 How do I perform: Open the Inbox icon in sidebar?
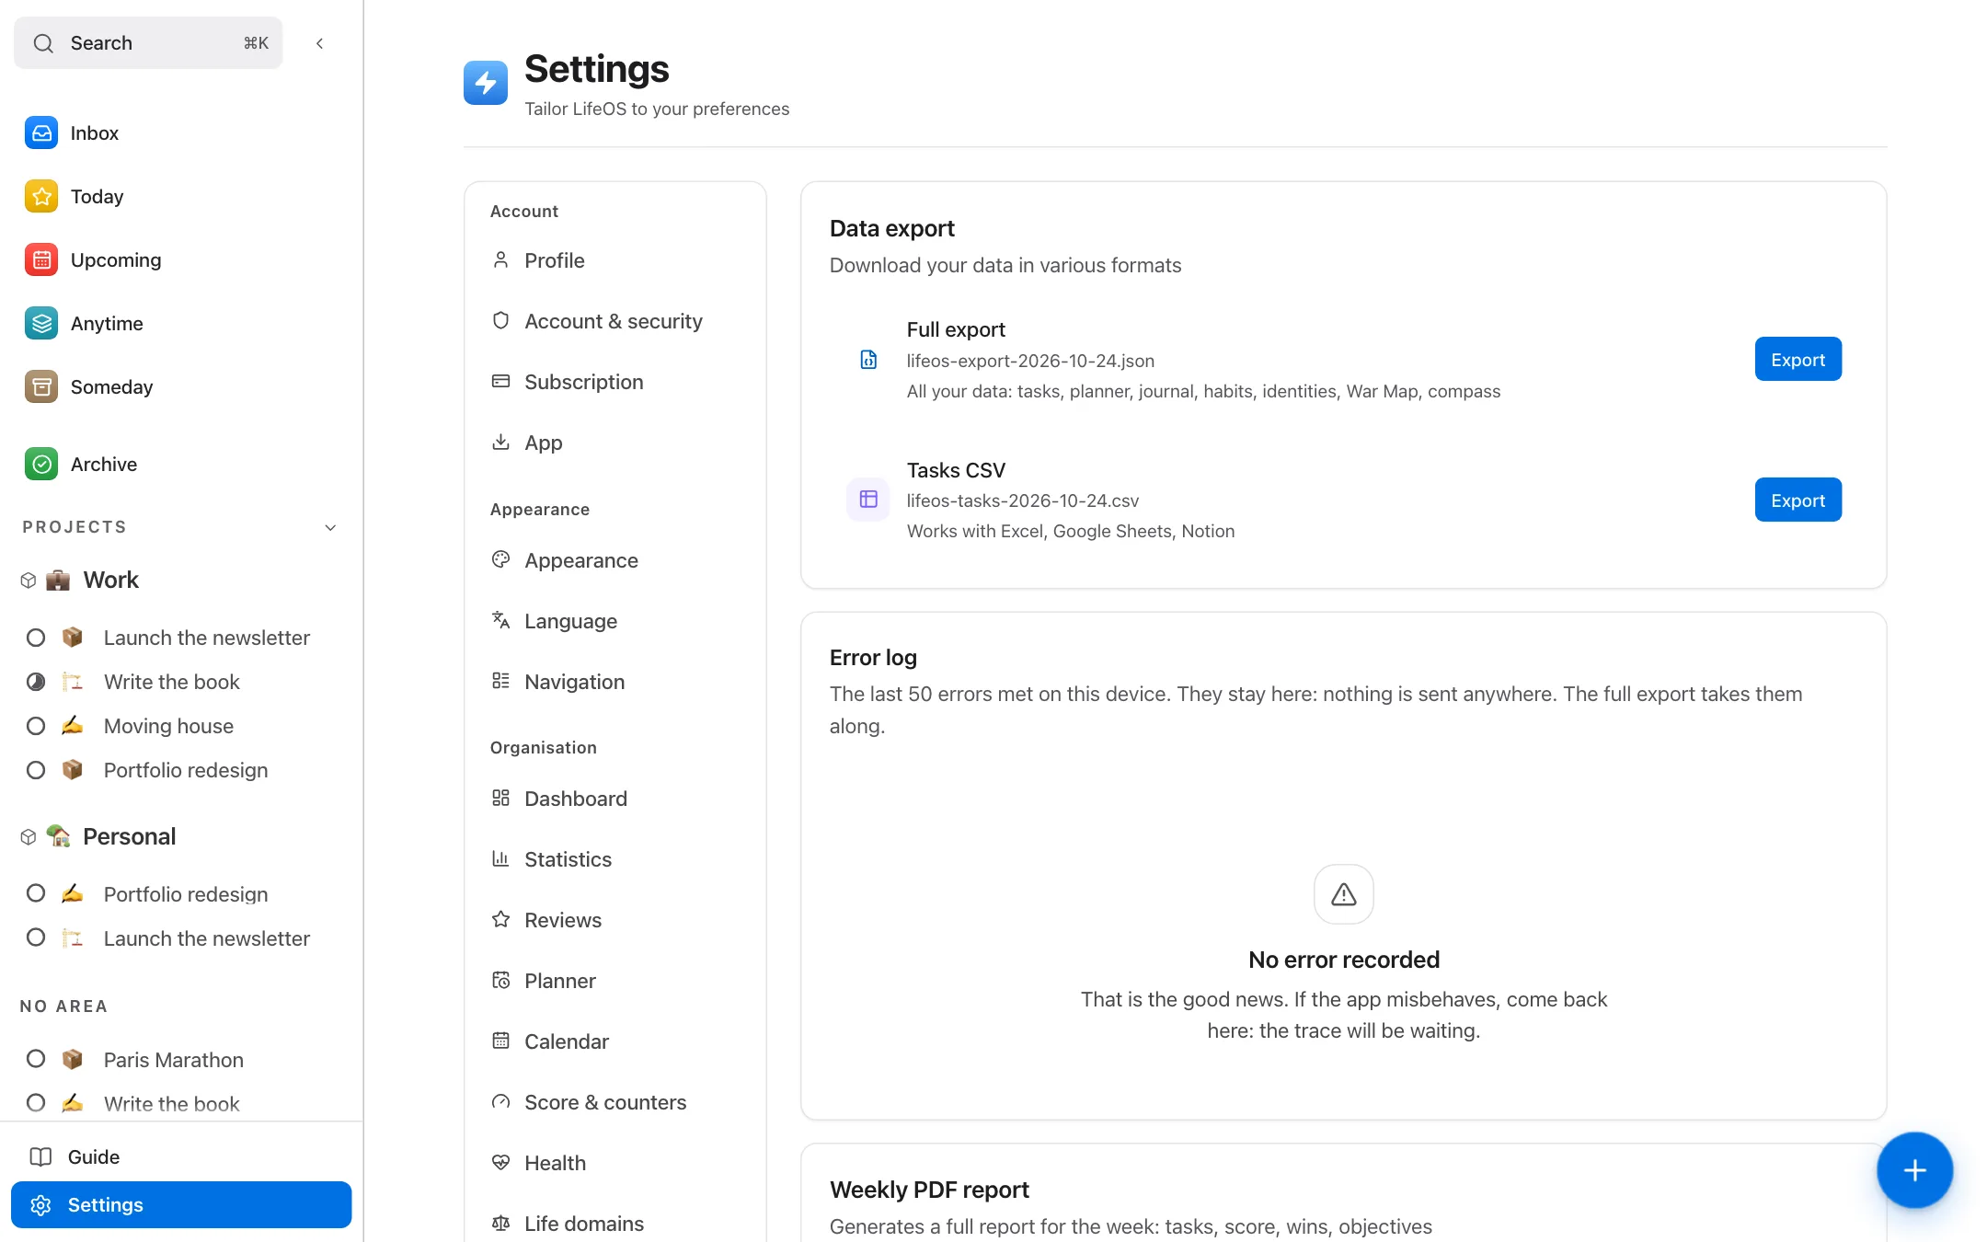[x=41, y=133]
